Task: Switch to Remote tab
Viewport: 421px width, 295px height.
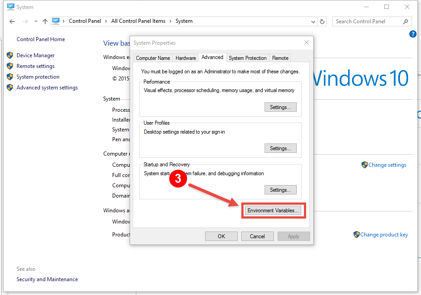Action: [x=280, y=58]
